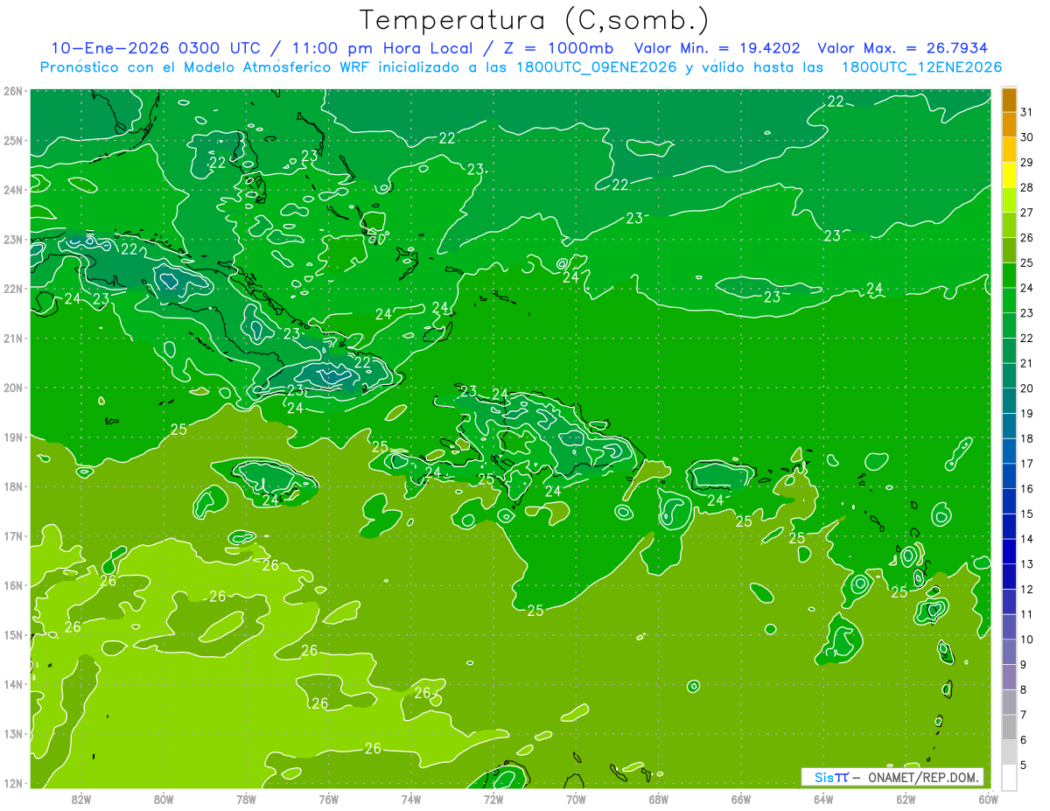
Task: Click the '78W' longitude axis label
Action: [x=246, y=800]
